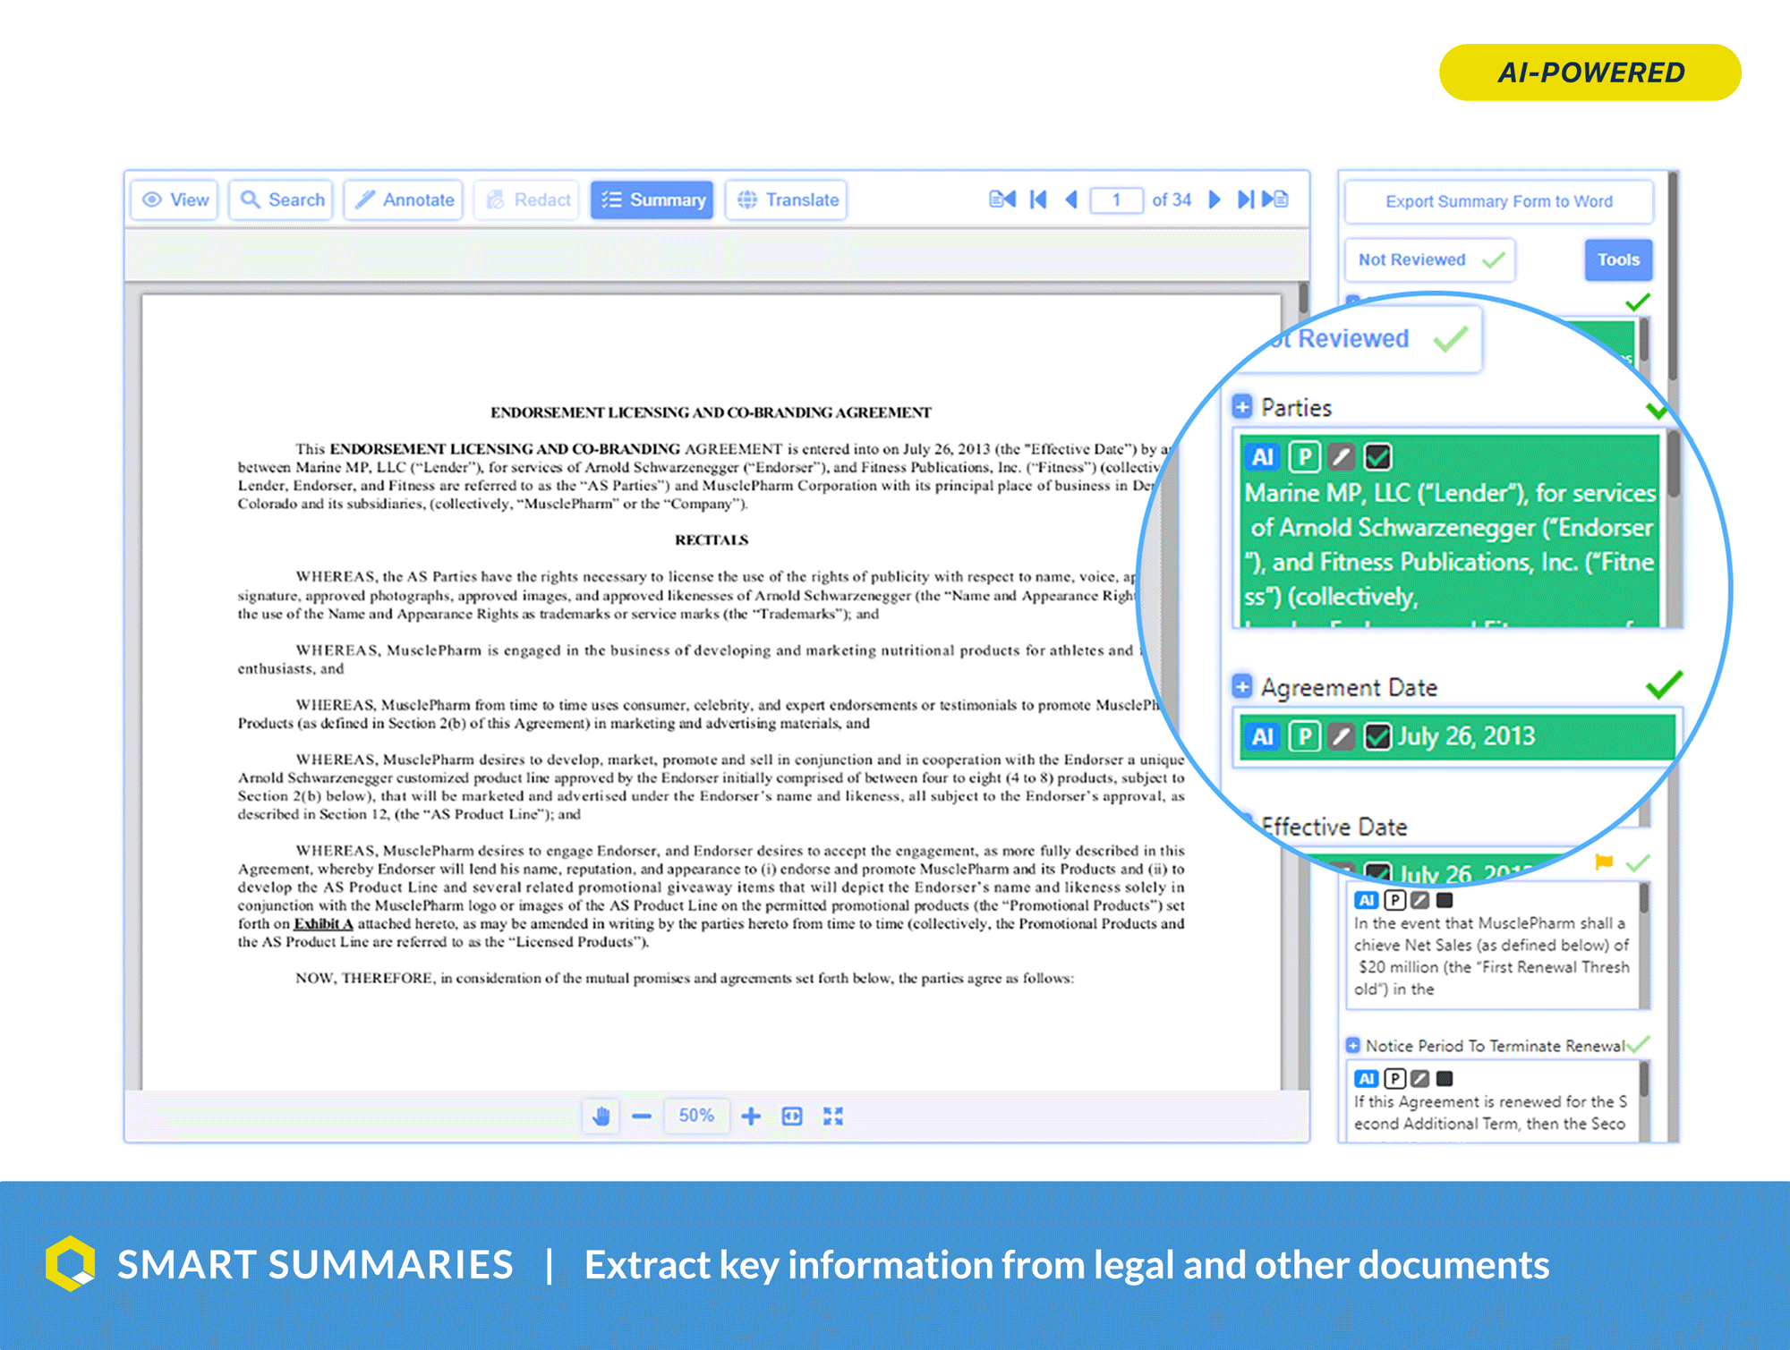Open the Translate tool
Viewport: 1790px width, 1350px height.
[x=785, y=200]
